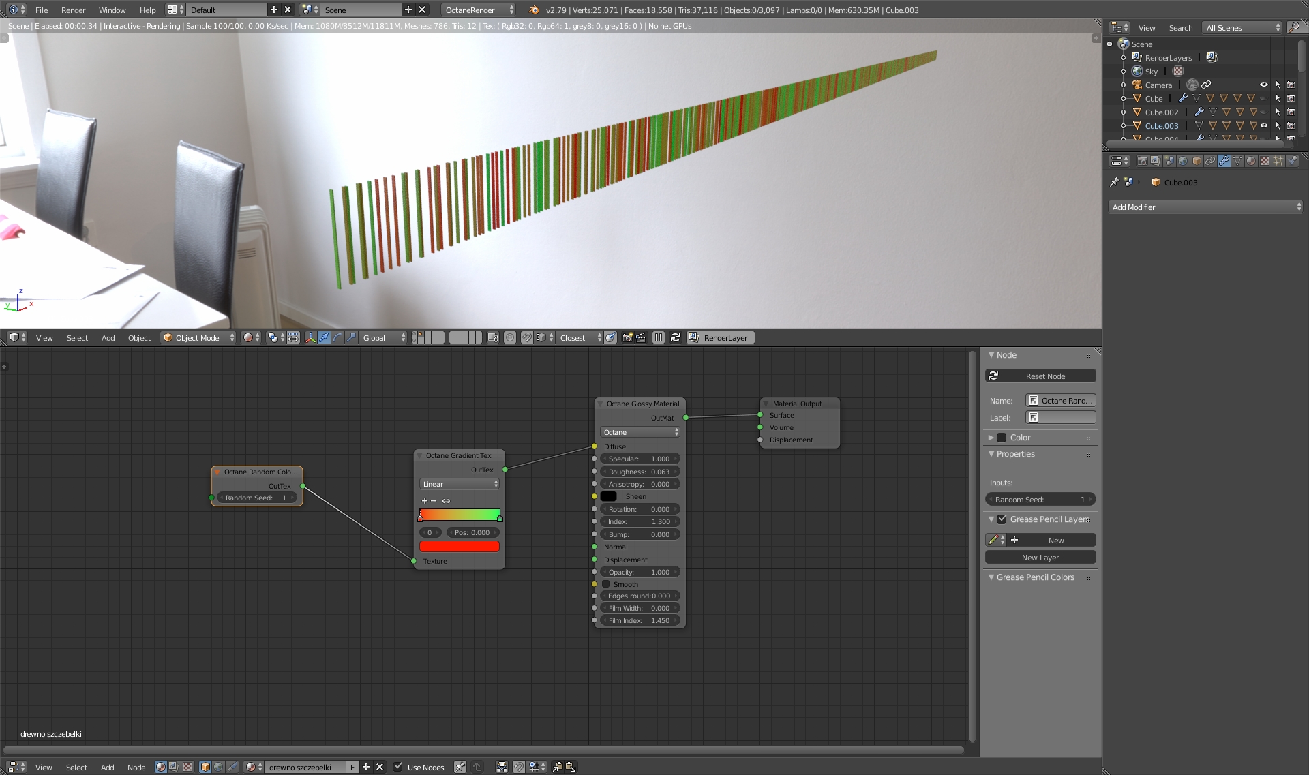Open the mesh Data properties tab
This screenshot has width=1309, height=775.
[1237, 161]
